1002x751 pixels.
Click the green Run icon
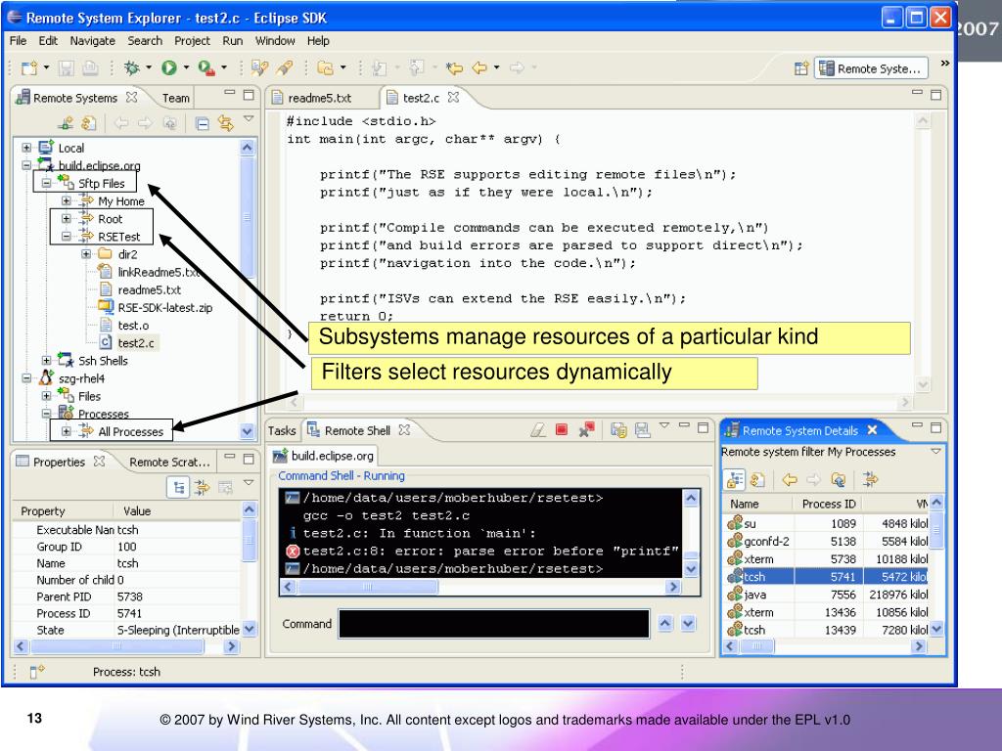pyautogui.click(x=168, y=67)
